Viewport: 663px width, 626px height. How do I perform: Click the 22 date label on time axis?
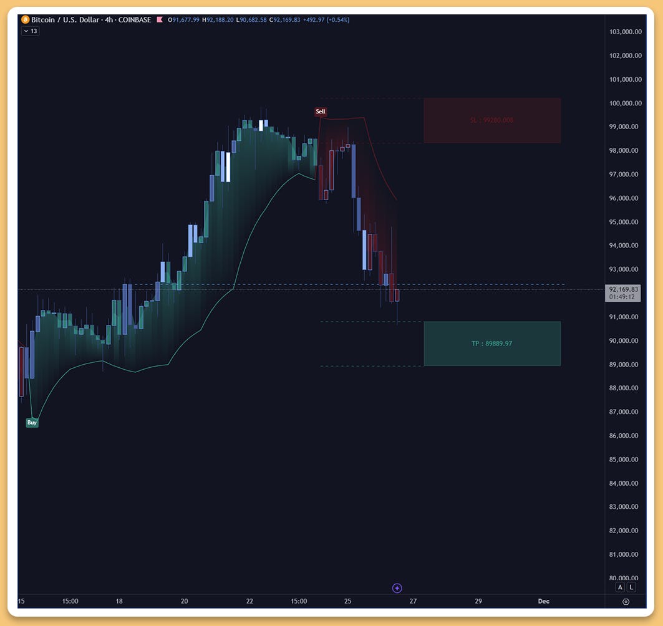click(249, 601)
